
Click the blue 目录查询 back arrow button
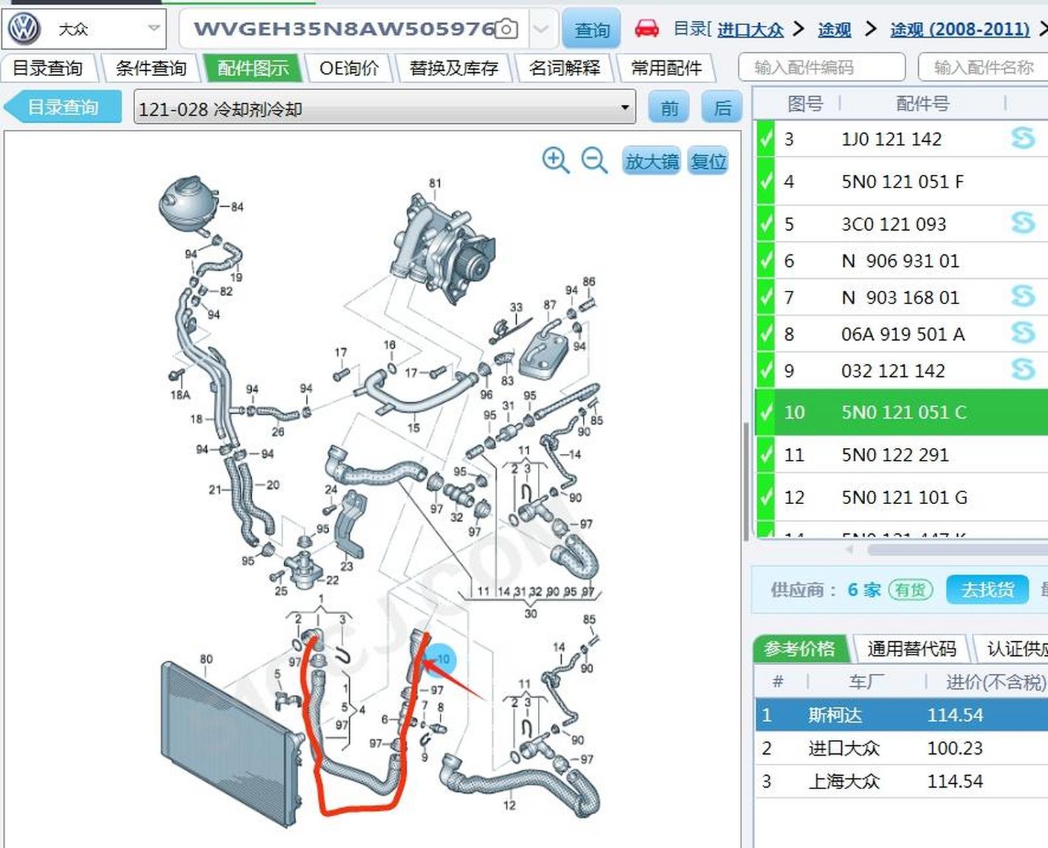pos(64,107)
